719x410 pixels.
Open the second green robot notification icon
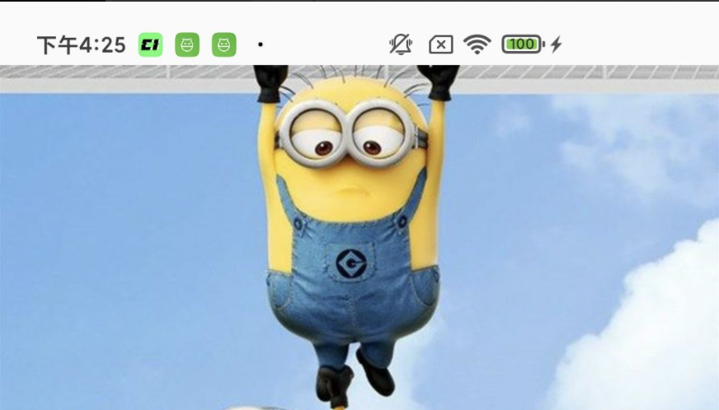point(223,45)
